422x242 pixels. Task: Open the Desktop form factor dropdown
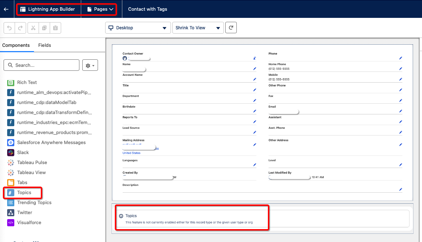[138, 28]
